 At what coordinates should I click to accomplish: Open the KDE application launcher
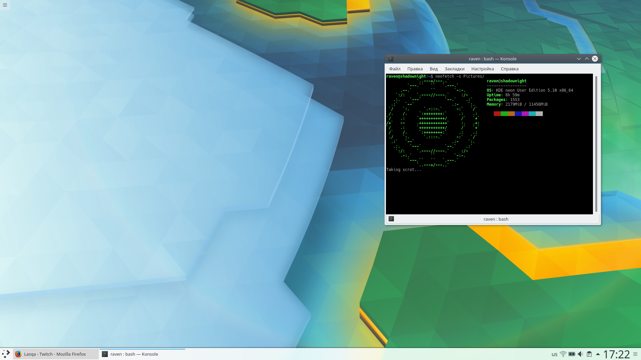pyautogui.click(x=6, y=354)
